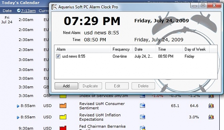The image size is (224, 130).
Task: Sort alarms by the Date column header
Action: pyautogui.click(x=144, y=49)
